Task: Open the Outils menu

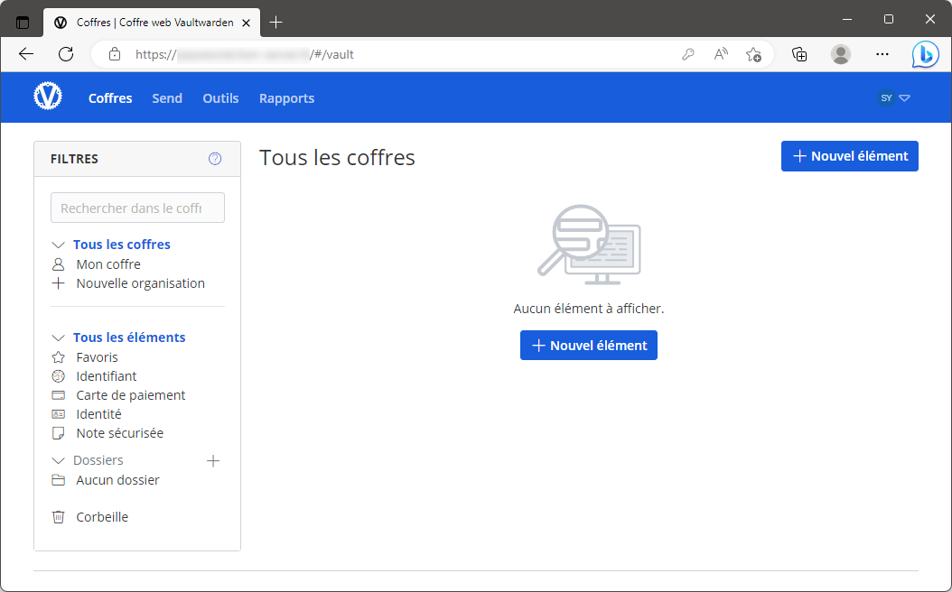Action: [x=220, y=98]
